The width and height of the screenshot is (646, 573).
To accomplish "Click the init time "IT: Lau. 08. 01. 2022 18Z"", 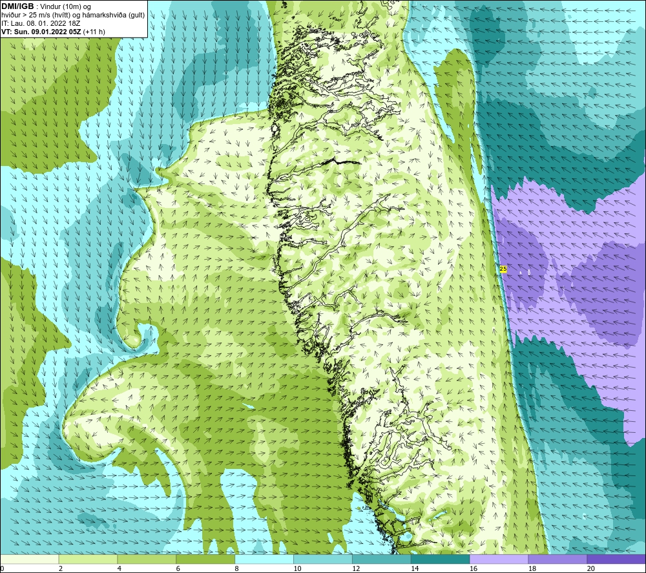I will coord(41,23).
